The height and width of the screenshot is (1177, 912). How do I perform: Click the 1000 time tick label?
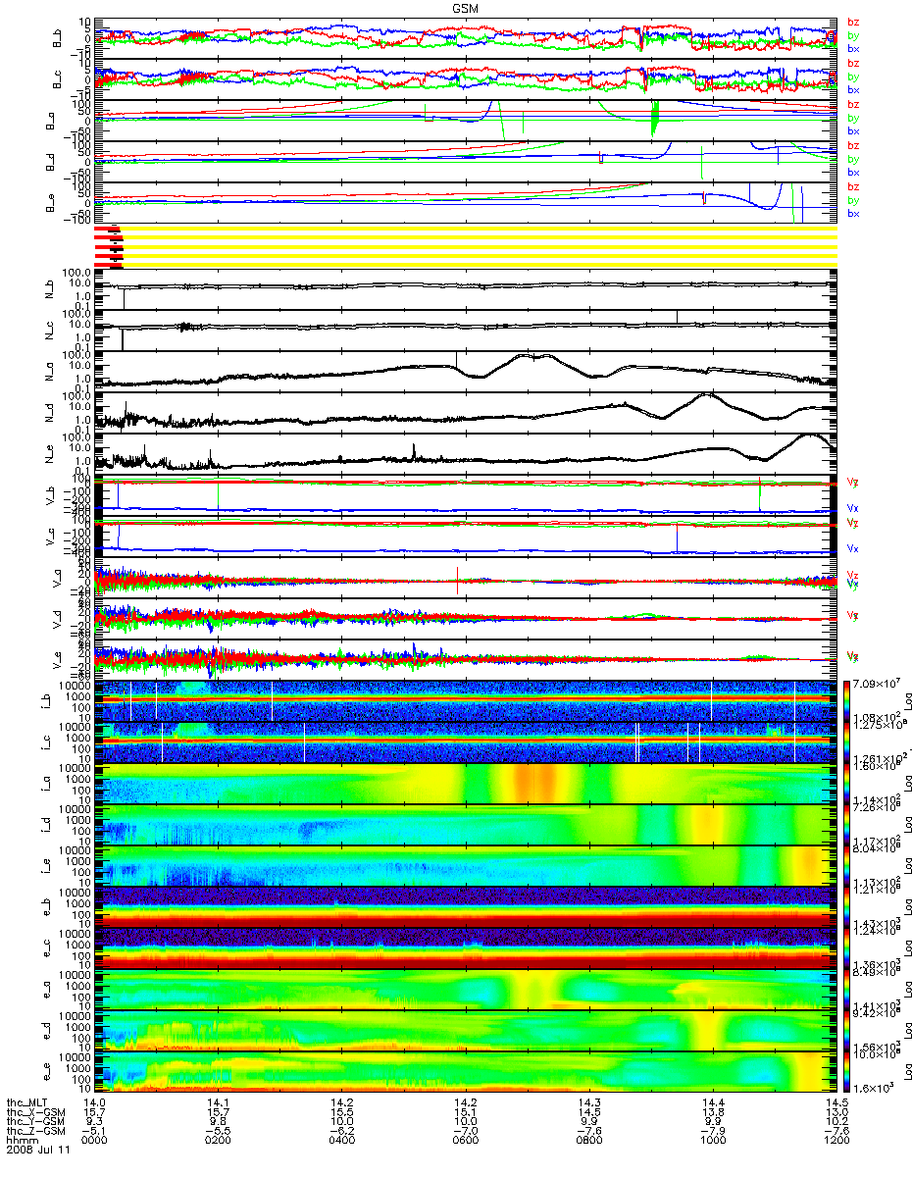coord(712,1139)
